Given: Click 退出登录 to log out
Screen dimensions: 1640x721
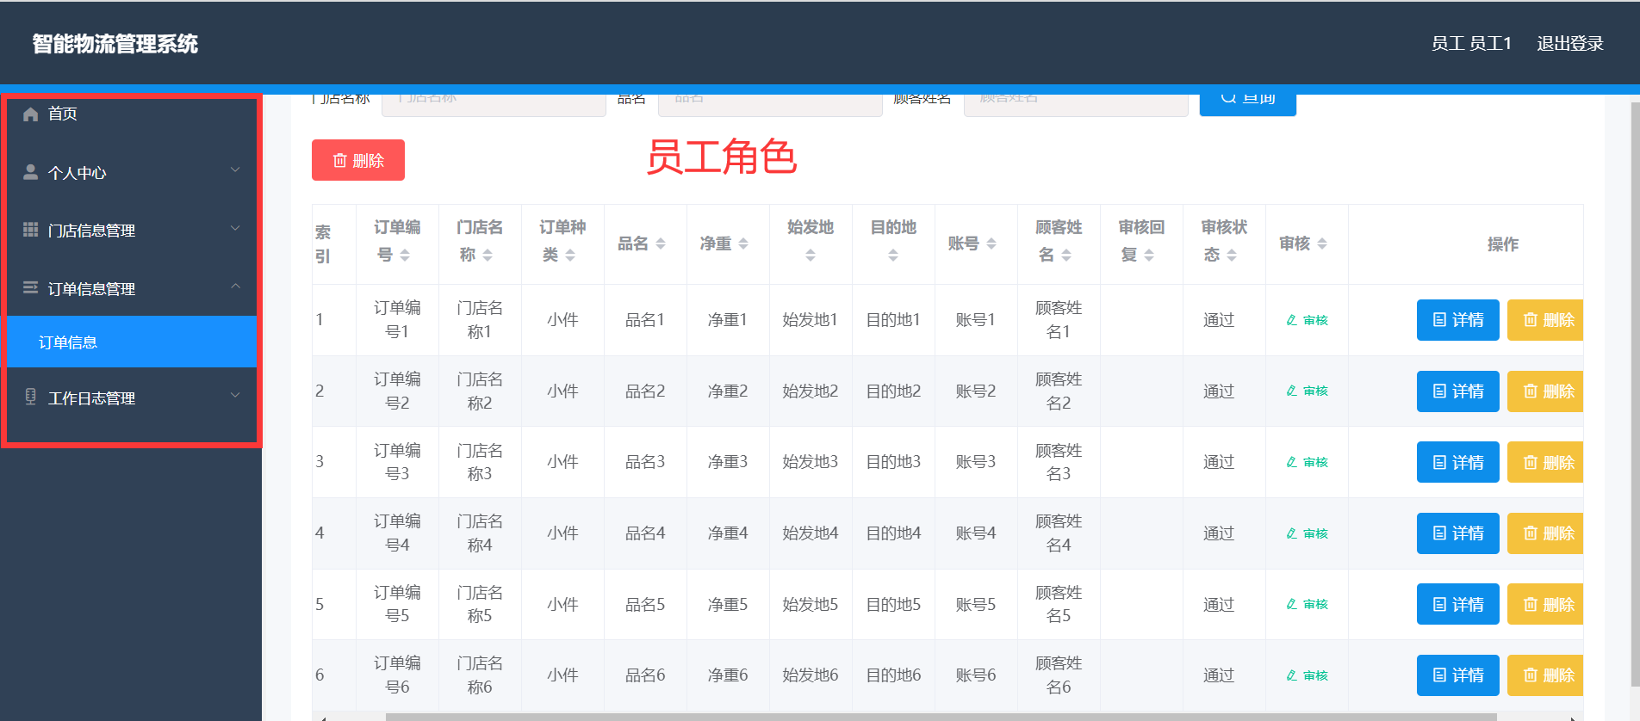Looking at the screenshot, I should (1569, 43).
